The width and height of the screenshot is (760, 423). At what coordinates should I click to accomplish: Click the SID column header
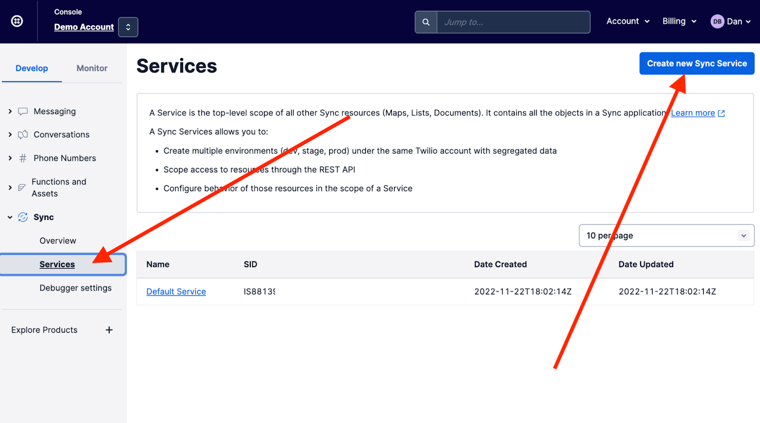(x=250, y=264)
